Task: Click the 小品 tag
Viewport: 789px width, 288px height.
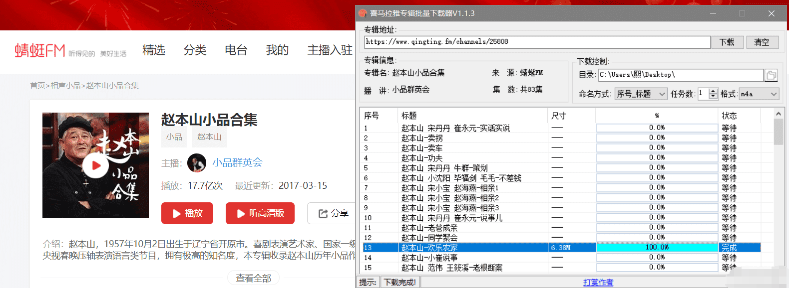Action: click(174, 137)
